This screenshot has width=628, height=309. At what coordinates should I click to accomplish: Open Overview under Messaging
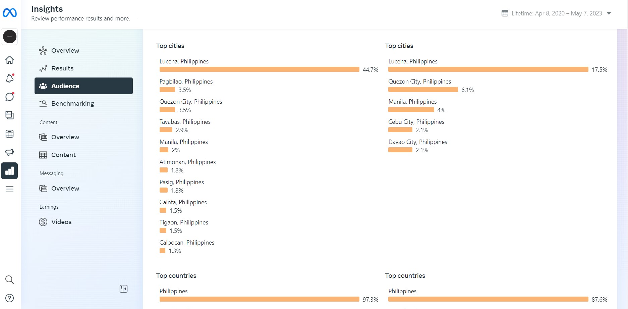65,189
